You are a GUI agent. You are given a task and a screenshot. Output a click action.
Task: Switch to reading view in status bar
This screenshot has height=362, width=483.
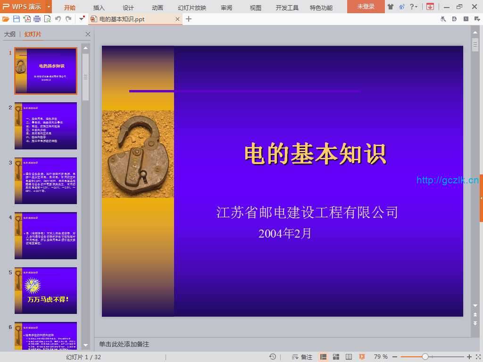tap(349, 357)
